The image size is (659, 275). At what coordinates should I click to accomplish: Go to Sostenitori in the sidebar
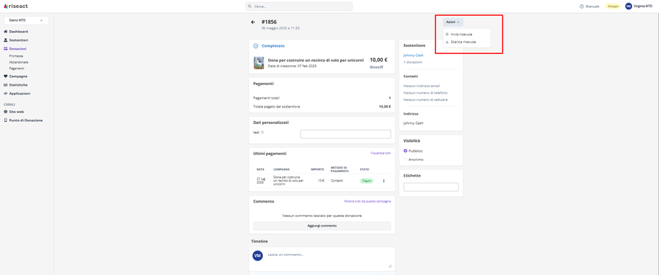click(18, 40)
